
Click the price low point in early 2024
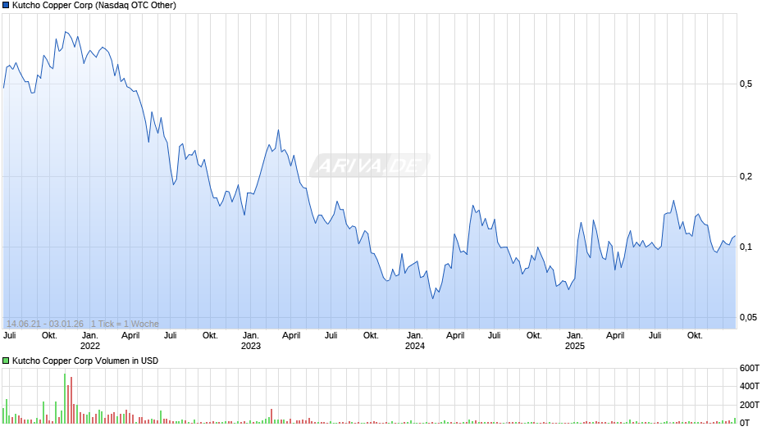pyautogui.click(x=433, y=298)
